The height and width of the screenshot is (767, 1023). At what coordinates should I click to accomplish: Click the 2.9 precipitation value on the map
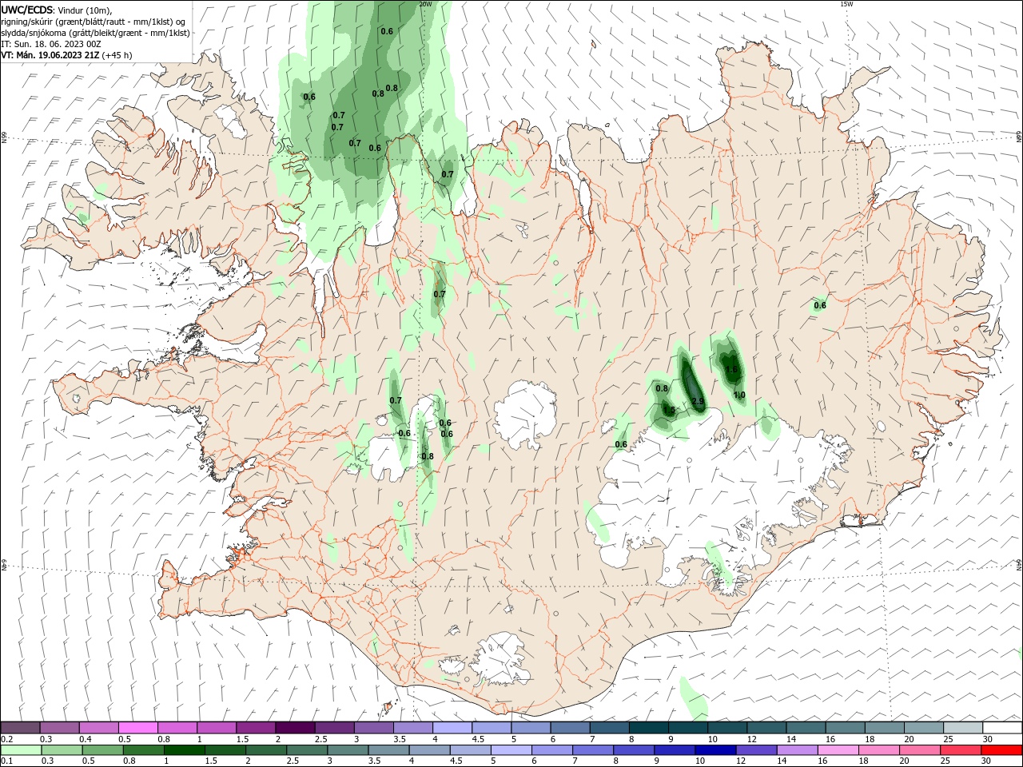coord(697,401)
